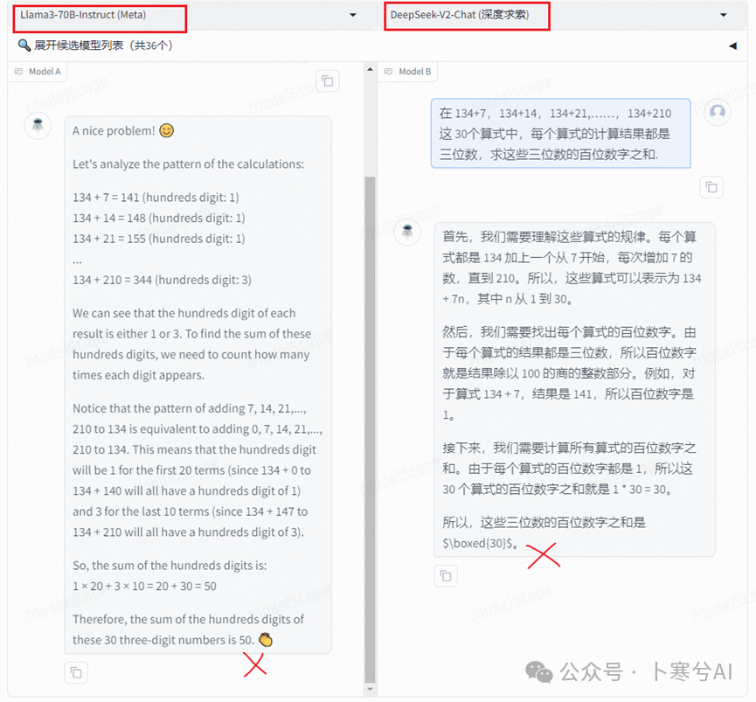Click the Model B bot avatar
The width and height of the screenshot is (756, 702).
[x=407, y=232]
